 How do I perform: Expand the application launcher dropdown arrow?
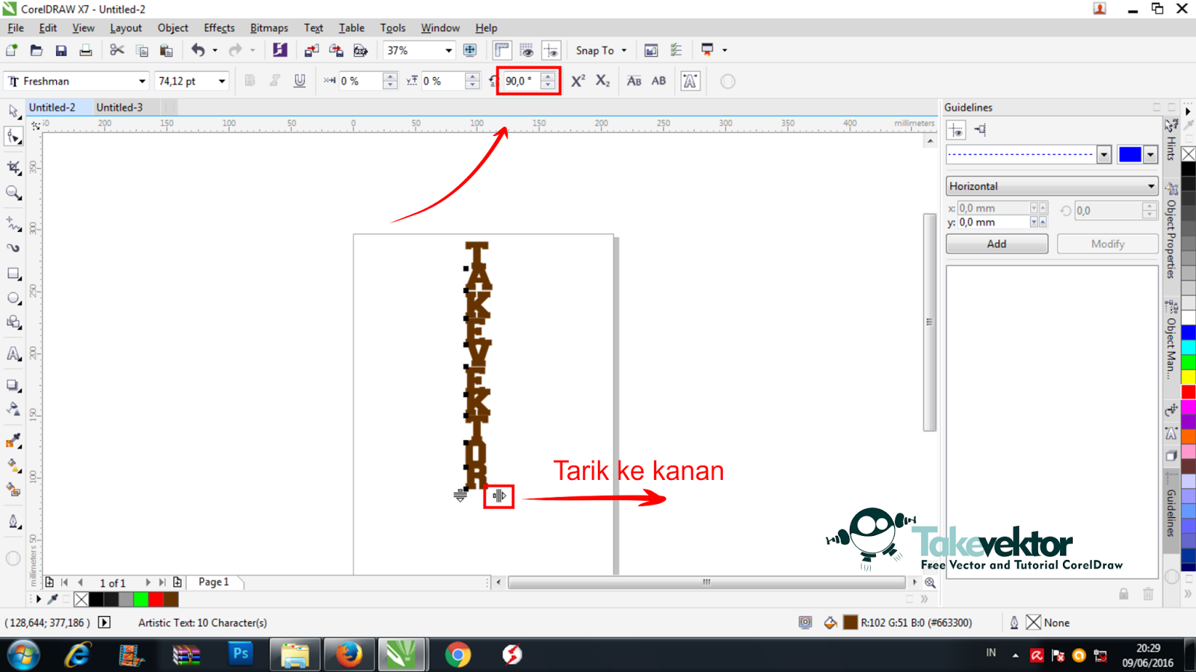coord(725,51)
